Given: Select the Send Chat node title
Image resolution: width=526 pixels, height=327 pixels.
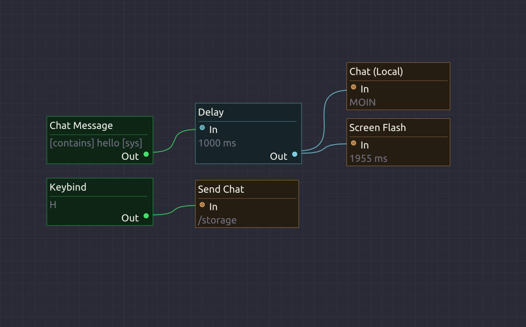Looking at the screenshot, I should [221, 189].
